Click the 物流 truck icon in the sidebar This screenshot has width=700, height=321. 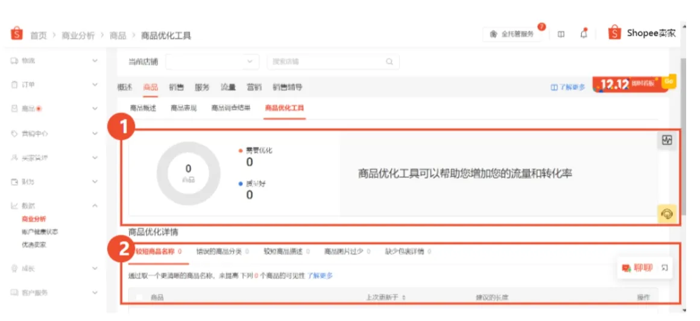(14, 60)
